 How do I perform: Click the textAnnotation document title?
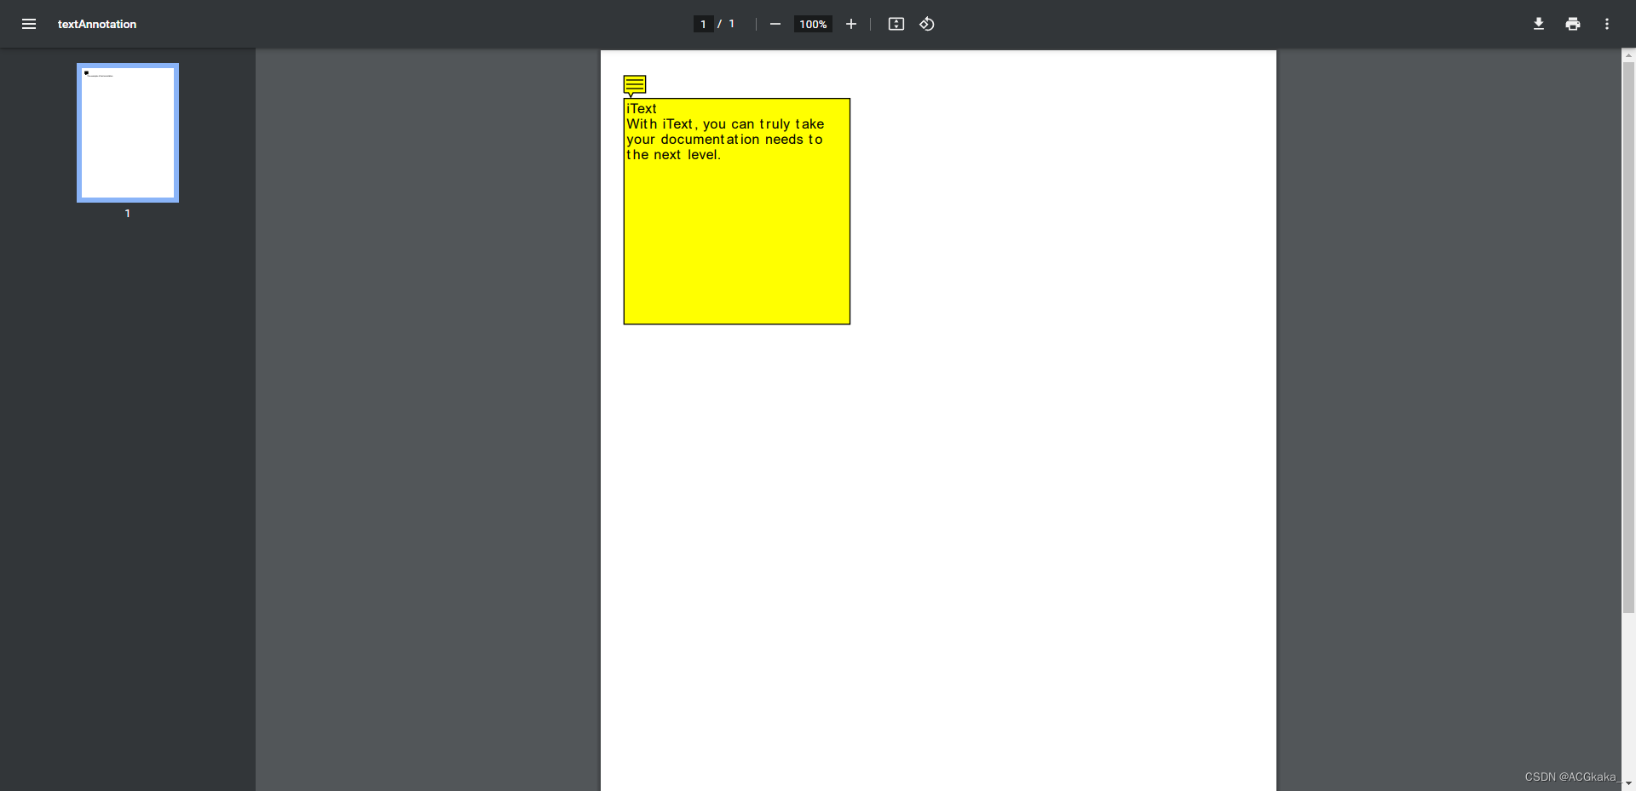(97, 24)
